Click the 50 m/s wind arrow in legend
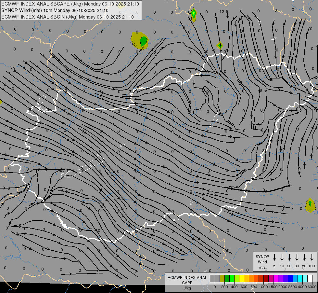This screenshot has height=293, width=318. point(304,258)
